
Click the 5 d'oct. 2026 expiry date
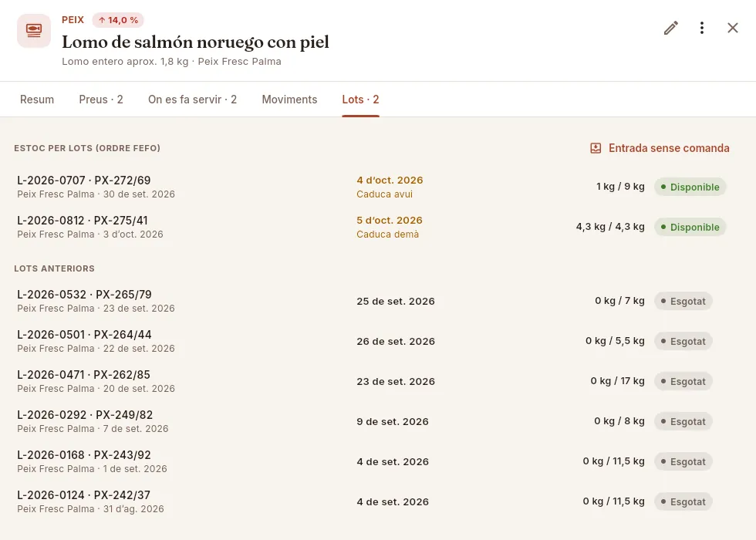[390, 221]
